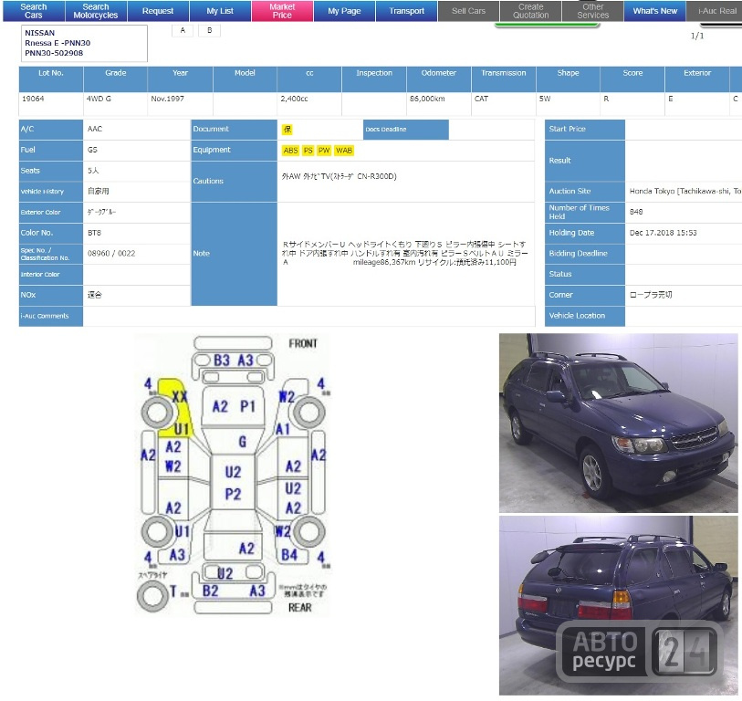Select the spec number 08960 / 0022
This screenshot has width=742, height=701.
coord(111,254)
